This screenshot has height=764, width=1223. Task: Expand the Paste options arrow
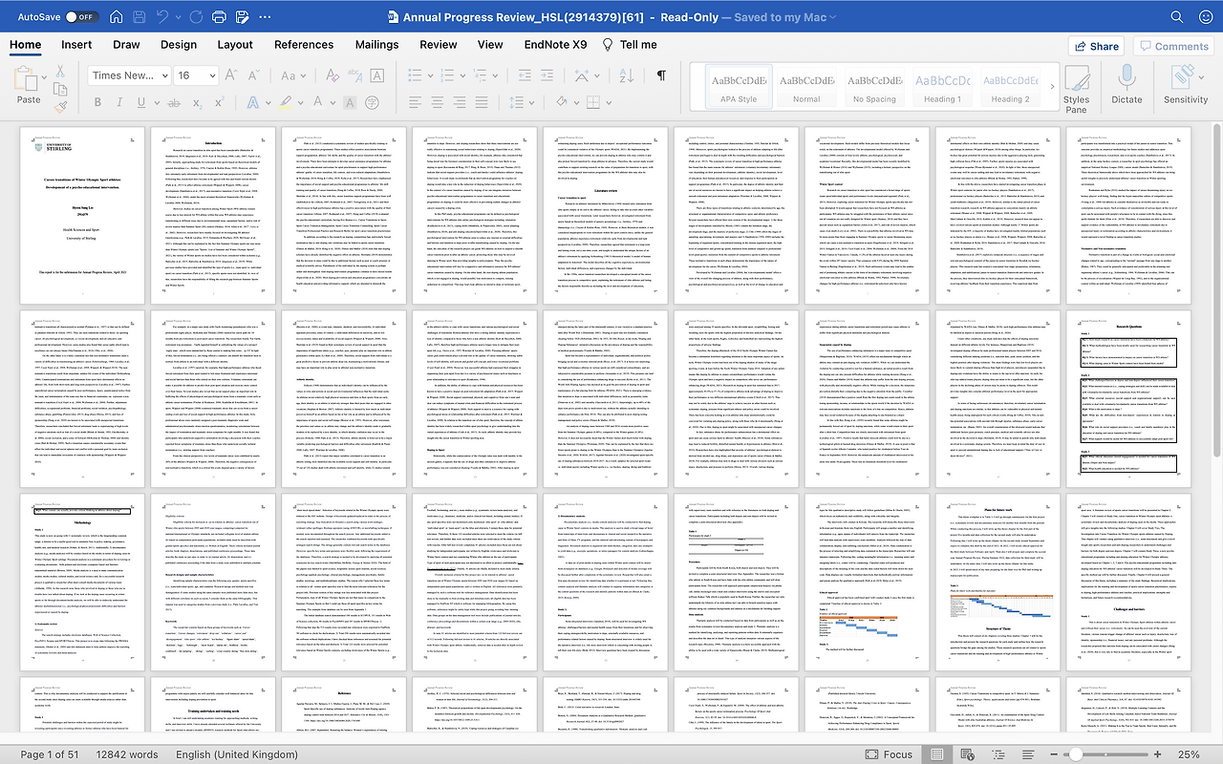[46, 76]
